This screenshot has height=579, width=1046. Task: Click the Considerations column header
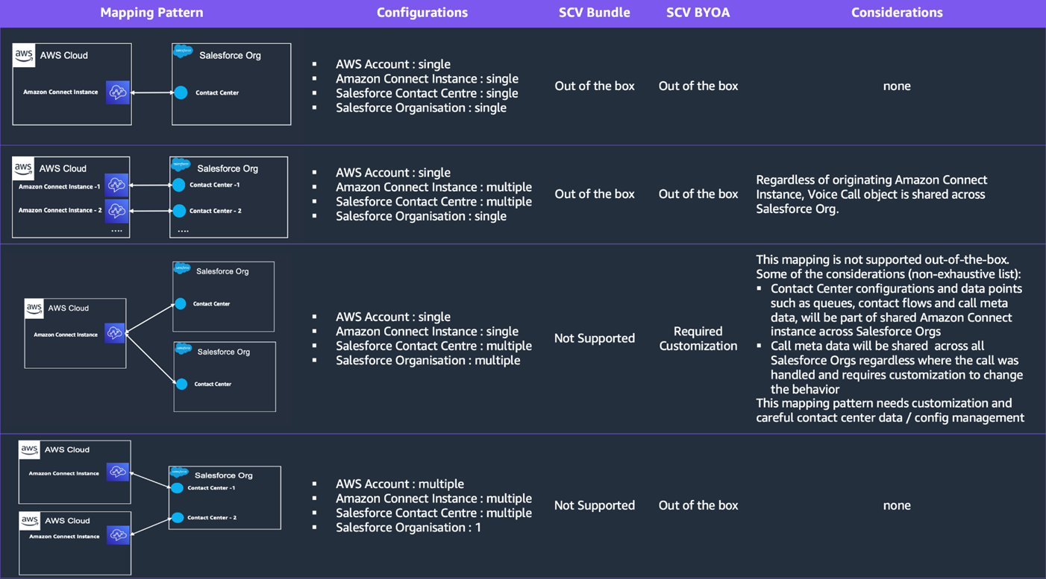(897, 13)
